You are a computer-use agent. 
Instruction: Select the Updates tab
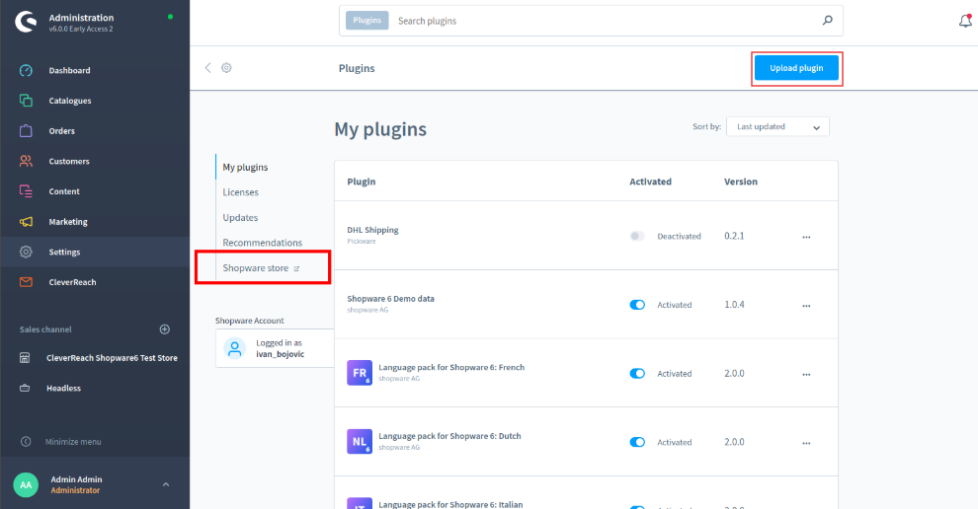pyautogui.click(x=240, y=218)
